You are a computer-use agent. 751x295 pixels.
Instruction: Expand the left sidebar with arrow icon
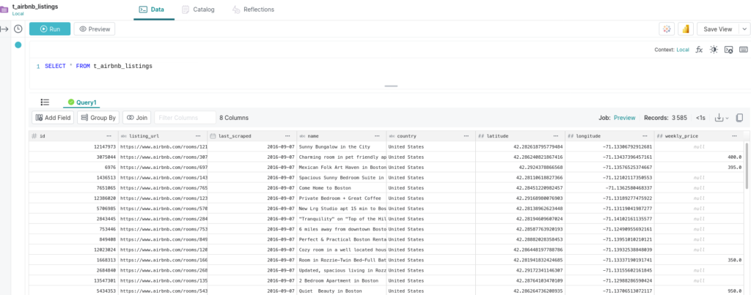coord(4,29)
